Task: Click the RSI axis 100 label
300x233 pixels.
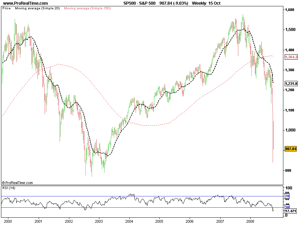Action: [x=289, y=188]
